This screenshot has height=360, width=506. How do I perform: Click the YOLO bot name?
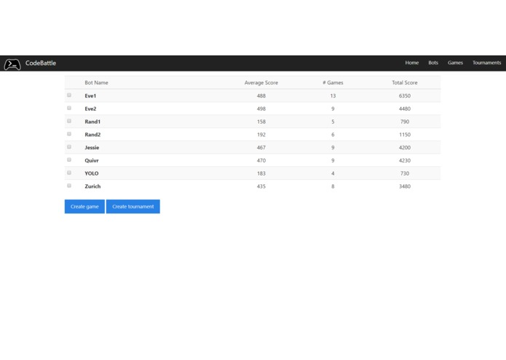click(x=91, y=173)
